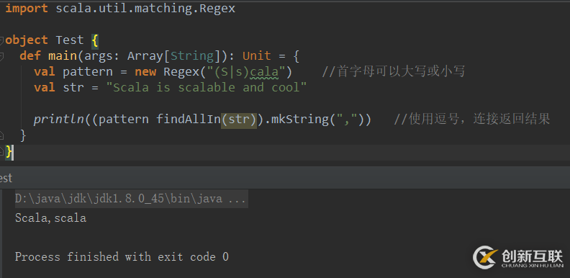
Task: Click the 首字母可以大写或小写 comment
Action: tap(394, 72)
